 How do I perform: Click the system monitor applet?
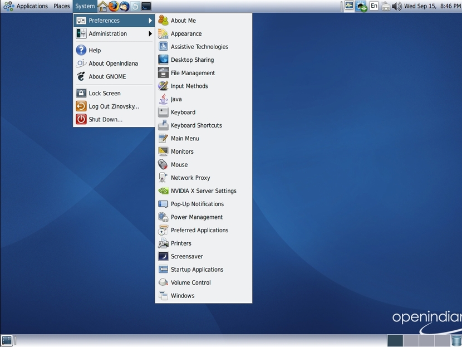pyautogui.click(x=349, y=6)
